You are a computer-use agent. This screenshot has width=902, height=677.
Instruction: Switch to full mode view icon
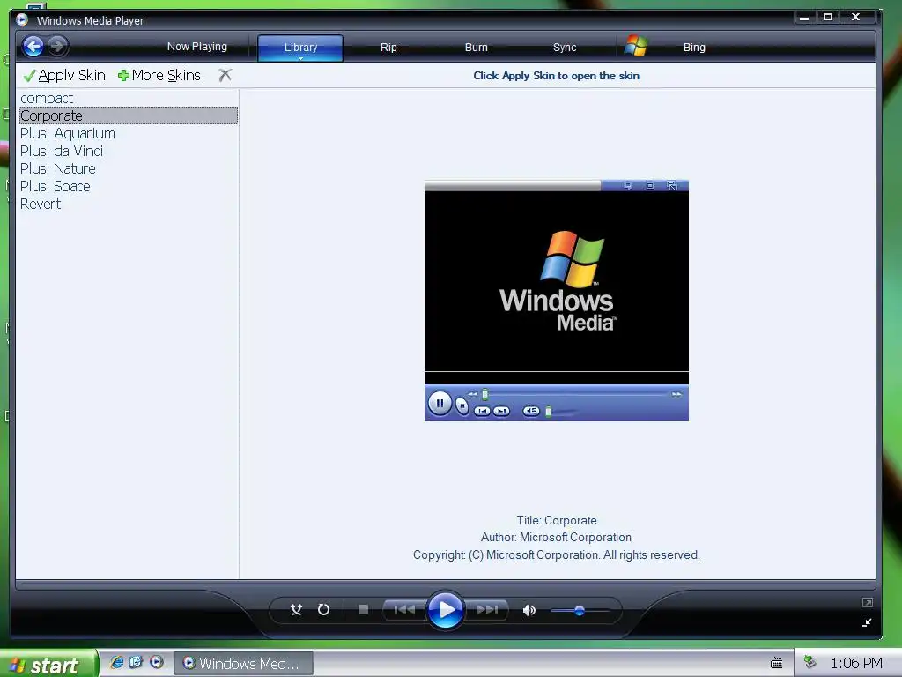click(868, 603)
